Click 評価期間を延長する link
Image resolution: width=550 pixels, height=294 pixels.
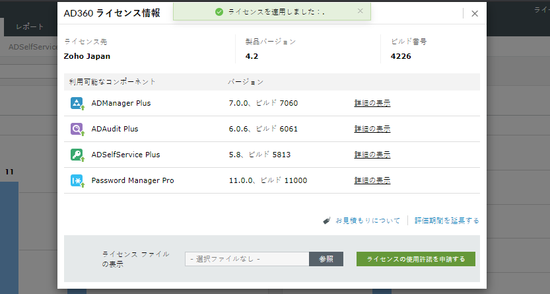446,221
